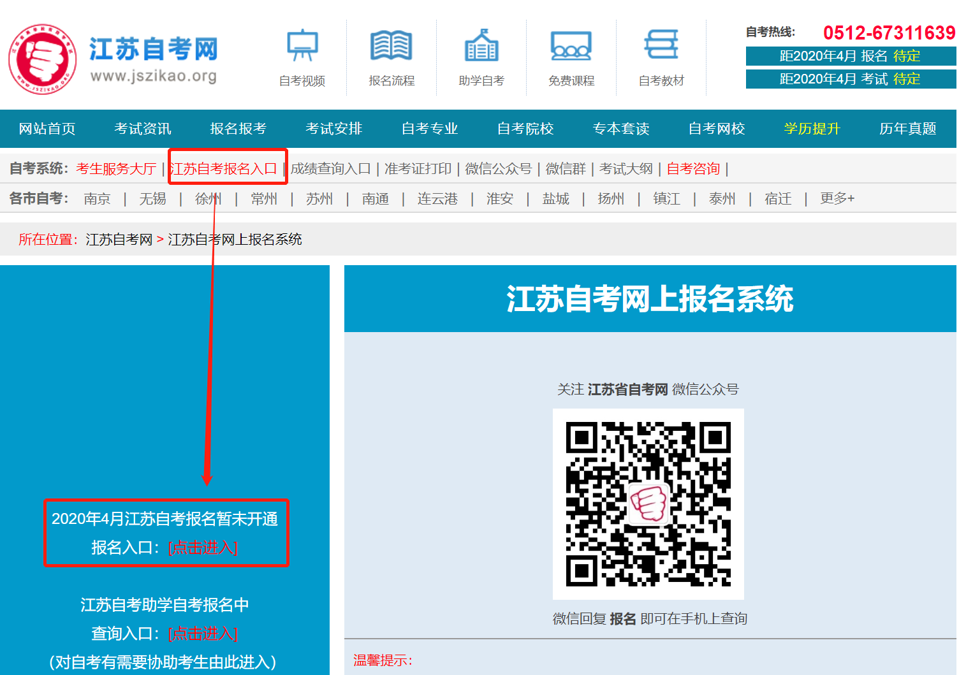
Task: Expand 更多+ cities link
Action: 837,199
